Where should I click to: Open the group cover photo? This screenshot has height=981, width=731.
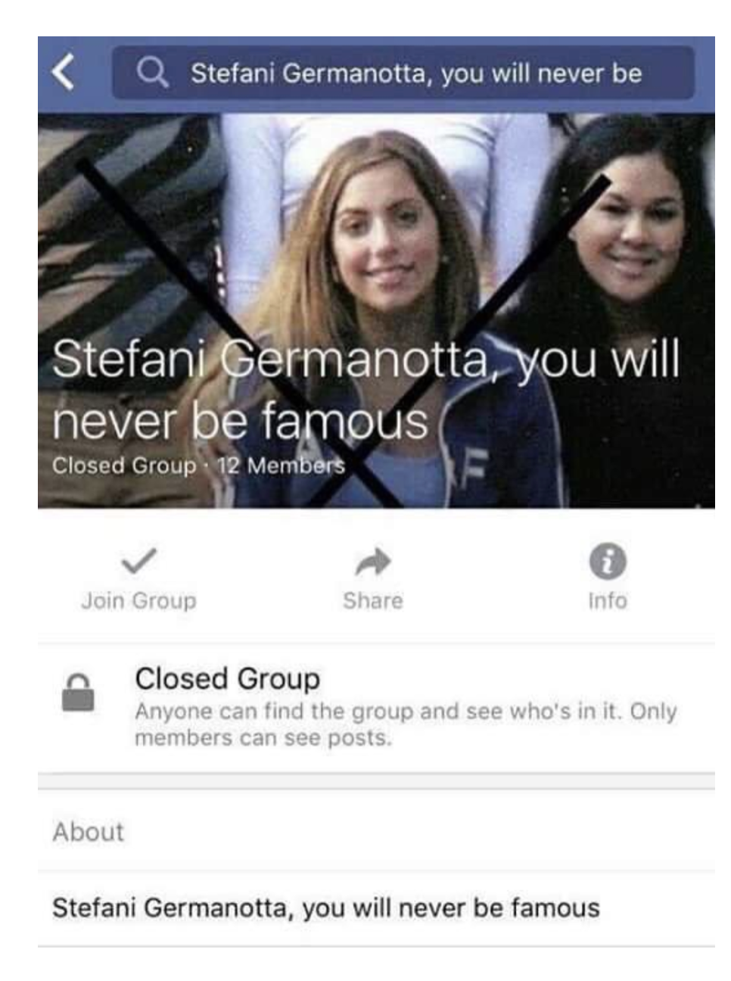(x=376, y=310)
